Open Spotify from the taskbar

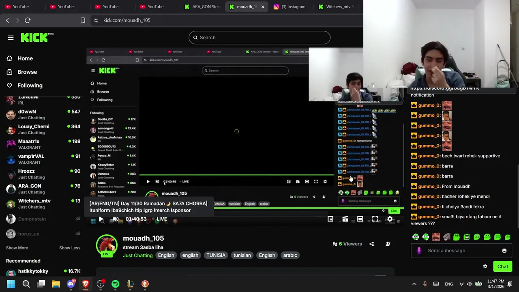pos(115,284)
